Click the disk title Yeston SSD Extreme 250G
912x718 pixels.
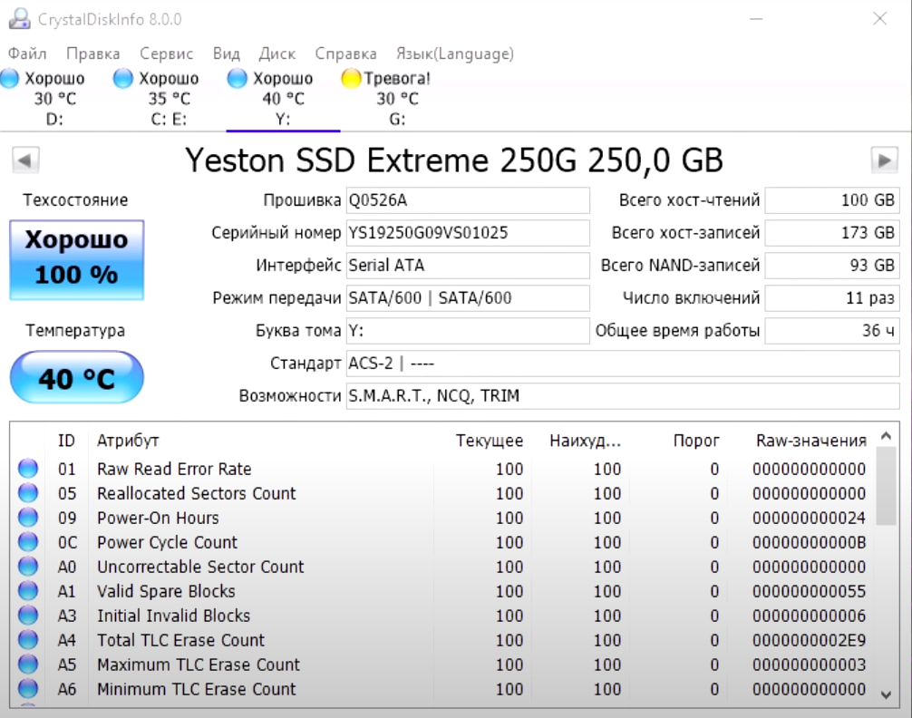pyautogui.click(x=454, y=160)
